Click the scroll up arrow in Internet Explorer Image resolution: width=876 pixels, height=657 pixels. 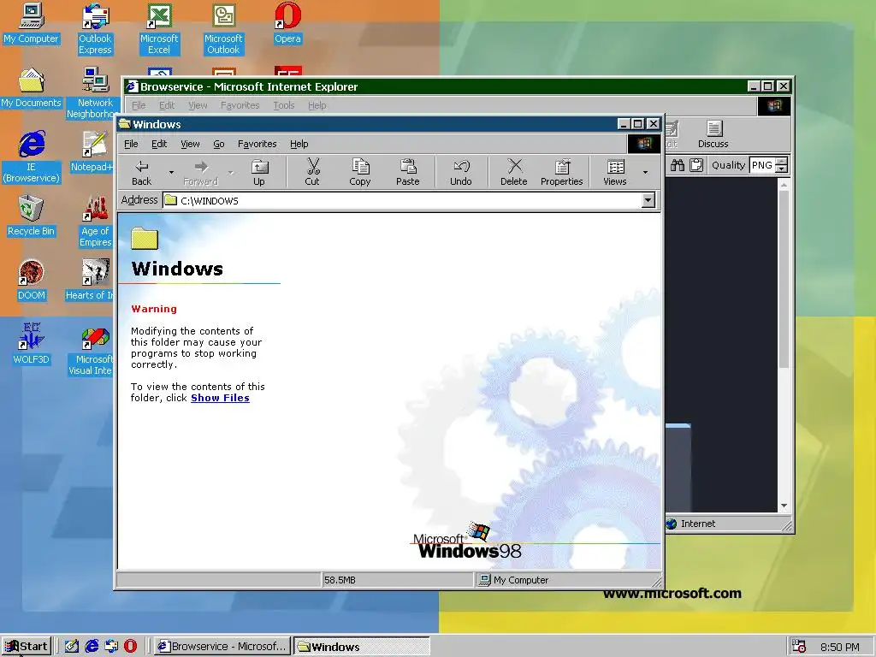pos(784,184)
